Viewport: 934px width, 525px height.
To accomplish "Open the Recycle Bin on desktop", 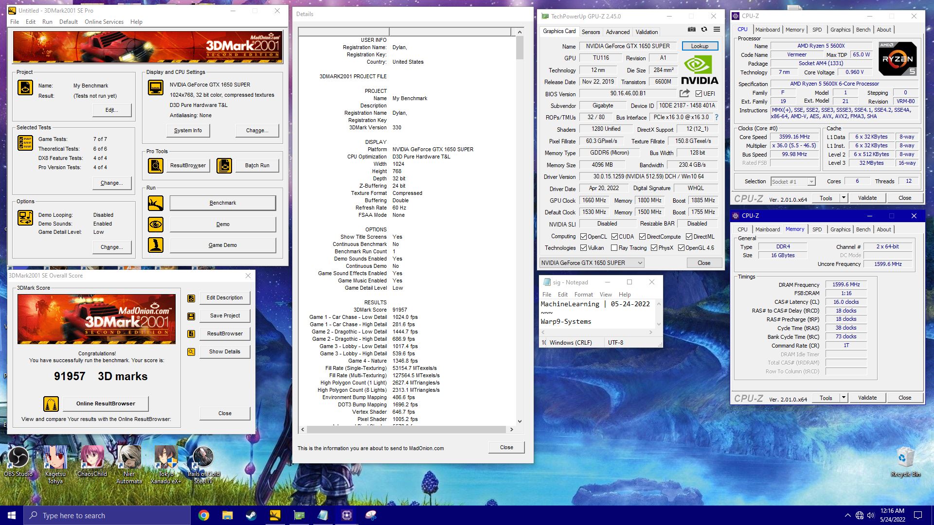I will click(905, 462).
